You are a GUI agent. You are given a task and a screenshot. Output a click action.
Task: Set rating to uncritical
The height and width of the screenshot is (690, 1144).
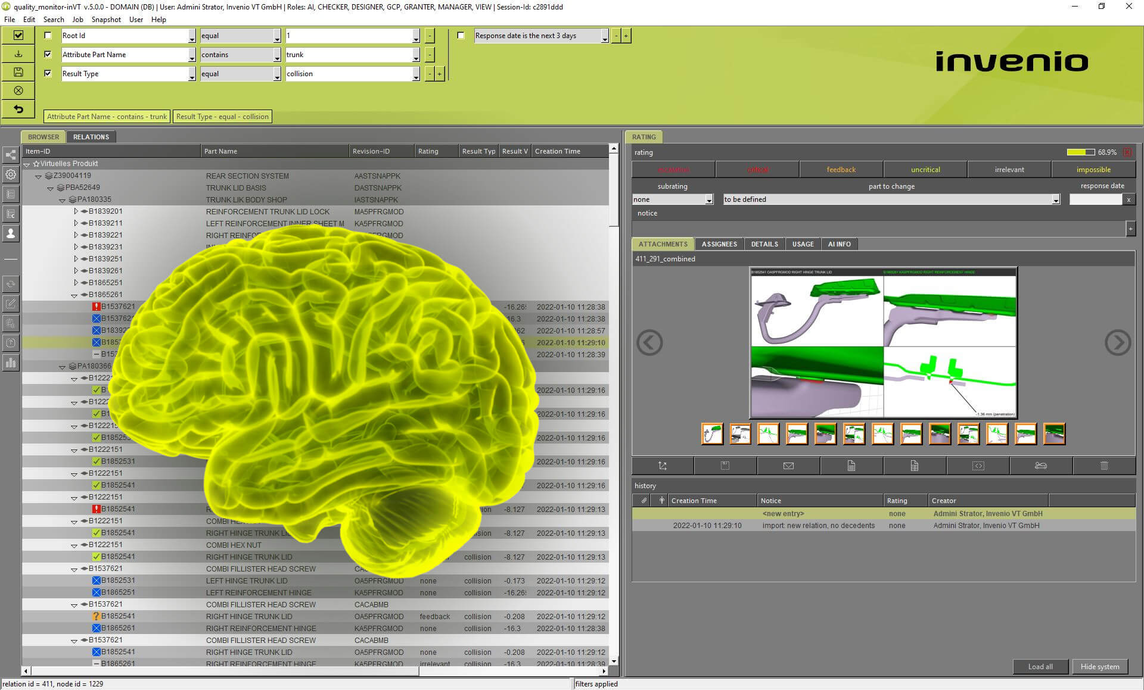(925, 170)
